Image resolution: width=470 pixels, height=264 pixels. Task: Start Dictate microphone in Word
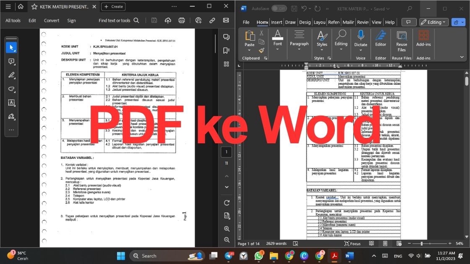pyautogui.click(x=361, y=38)
